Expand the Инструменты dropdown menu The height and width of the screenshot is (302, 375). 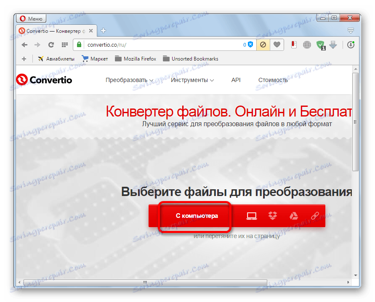pyautogui.click(x=192, y=80)
